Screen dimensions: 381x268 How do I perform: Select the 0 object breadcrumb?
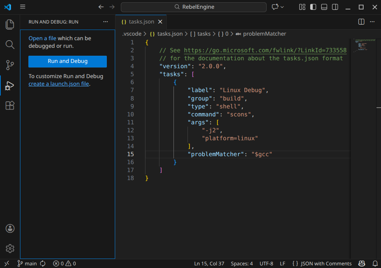tap(223, 34)
